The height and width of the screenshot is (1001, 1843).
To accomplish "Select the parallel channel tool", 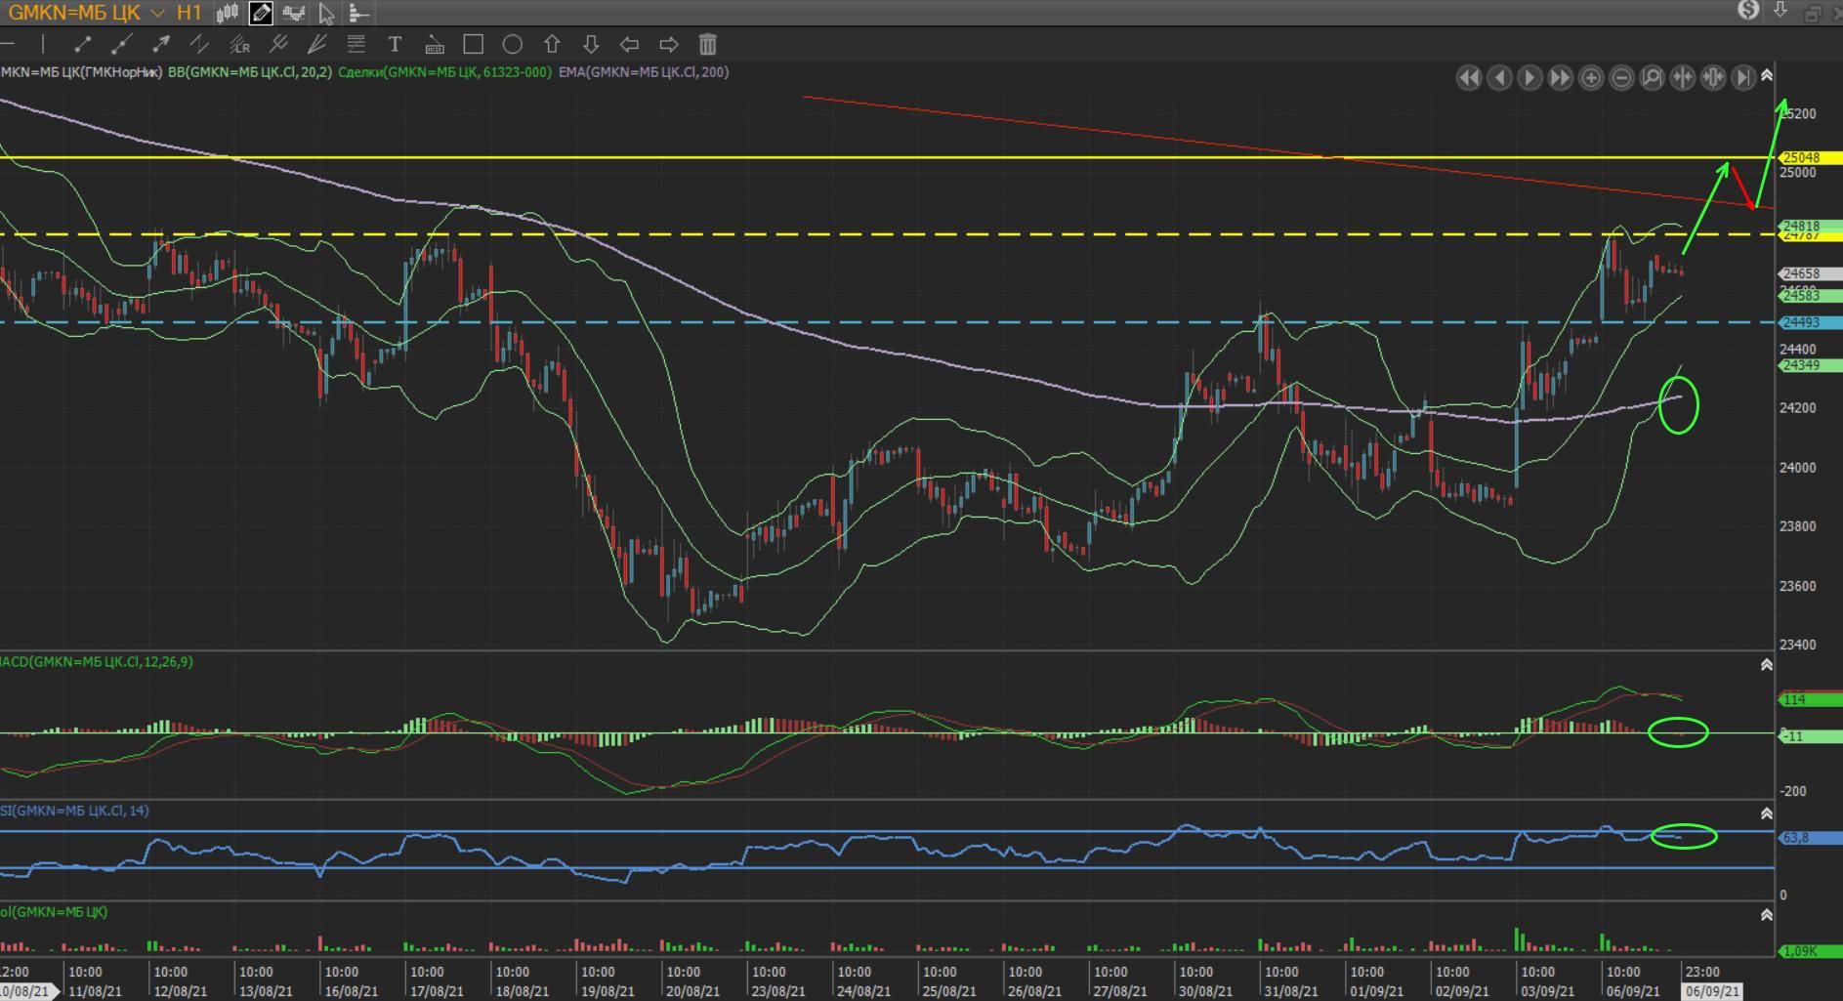I will tap(199, 44).
